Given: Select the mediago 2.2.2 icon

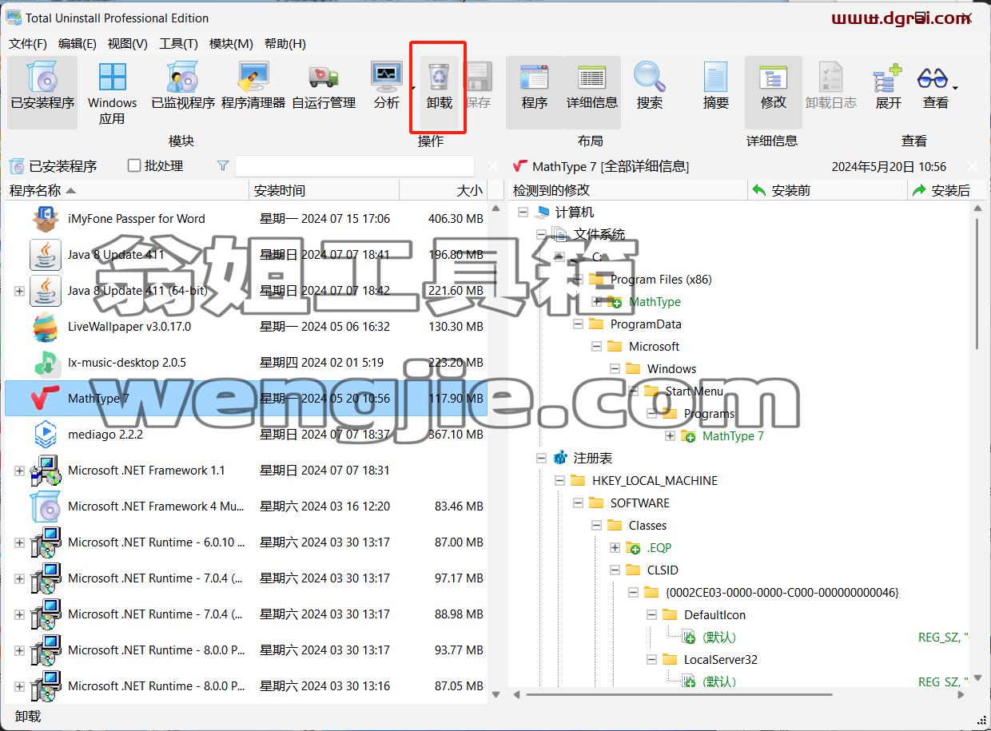Looking at the screenshot, I should [x=46, y=435].
